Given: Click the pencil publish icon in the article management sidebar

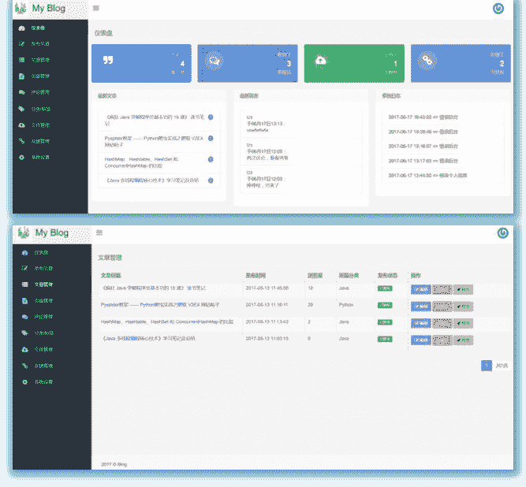Looking at the screenshot, I should pos(24,268).
